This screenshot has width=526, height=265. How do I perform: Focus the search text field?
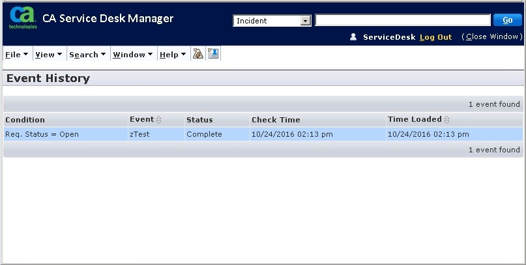pyautogui.click(x=402, y=21)
